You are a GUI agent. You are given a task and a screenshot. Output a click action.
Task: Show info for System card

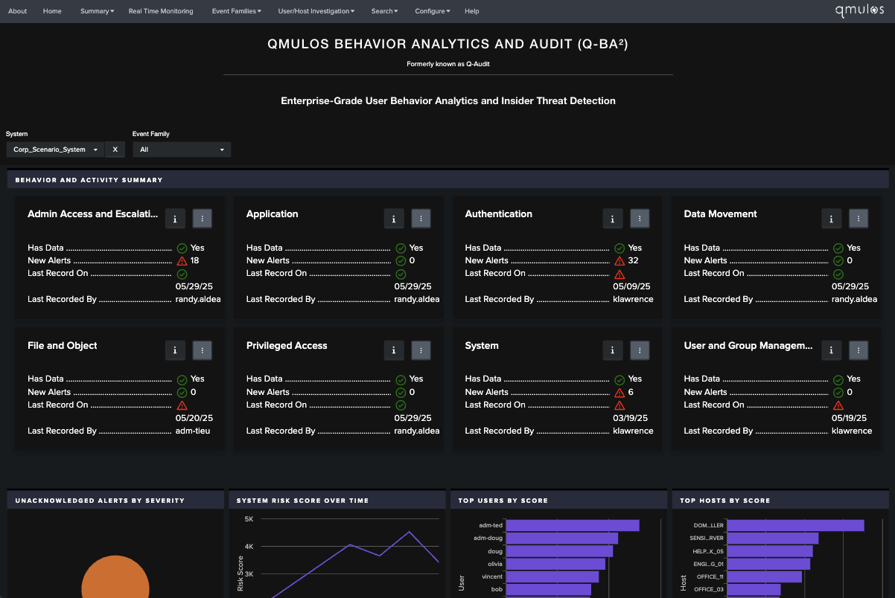[613, 350]
